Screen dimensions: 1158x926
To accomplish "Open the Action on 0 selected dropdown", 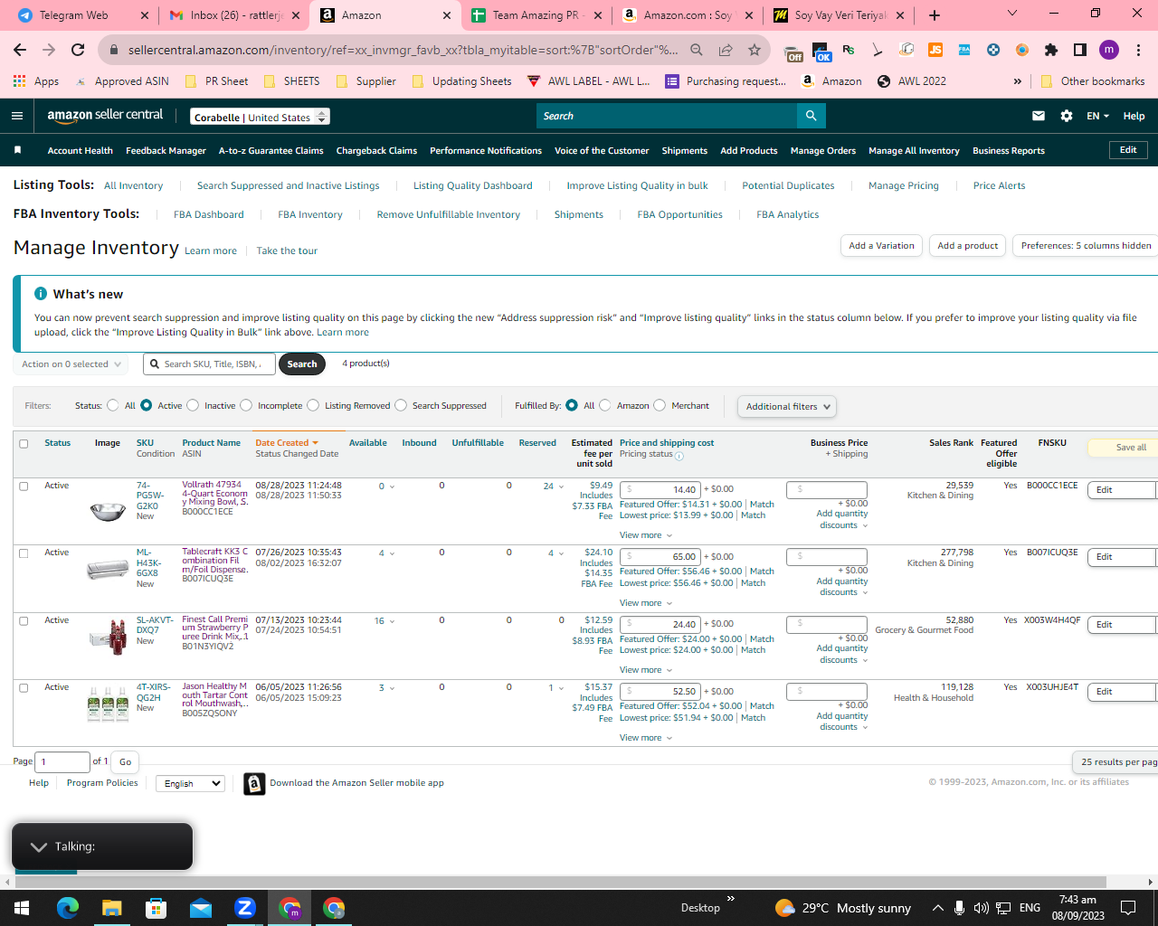I will [71, 364].
